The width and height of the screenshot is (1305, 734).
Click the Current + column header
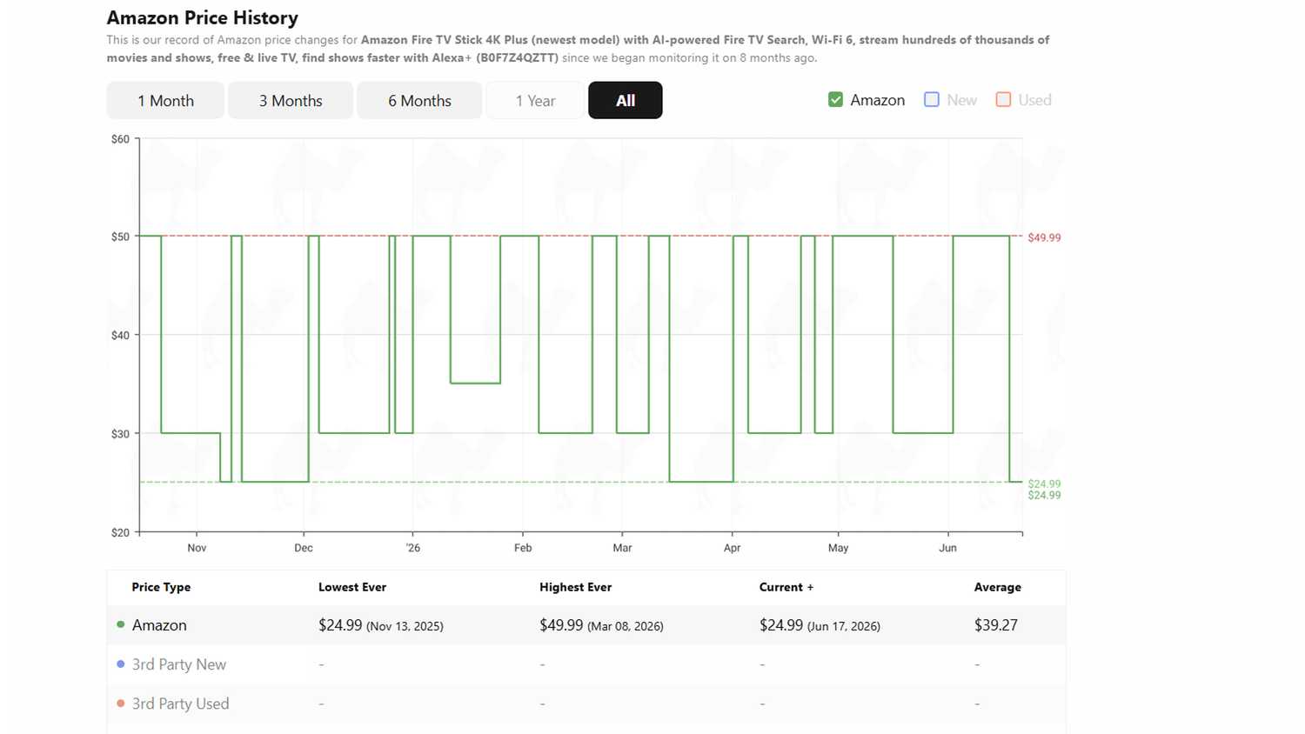coord(786,587)
